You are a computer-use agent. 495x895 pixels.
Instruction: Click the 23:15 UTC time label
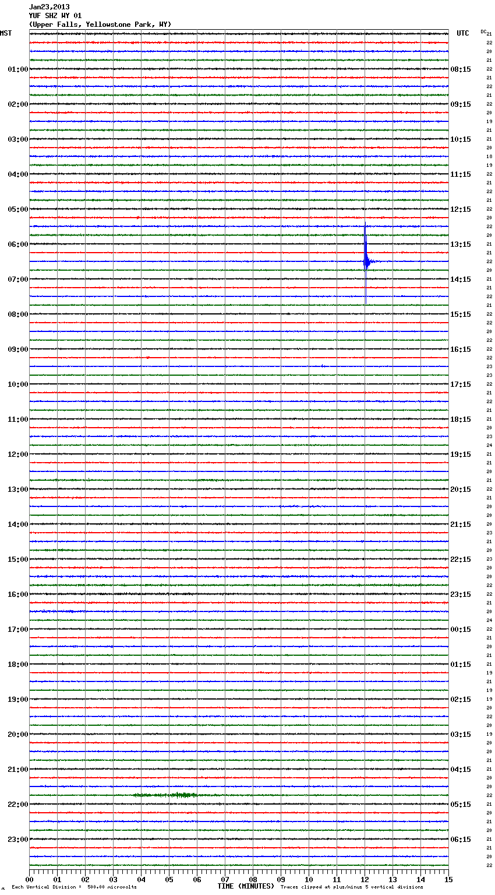tap(461, 595)
